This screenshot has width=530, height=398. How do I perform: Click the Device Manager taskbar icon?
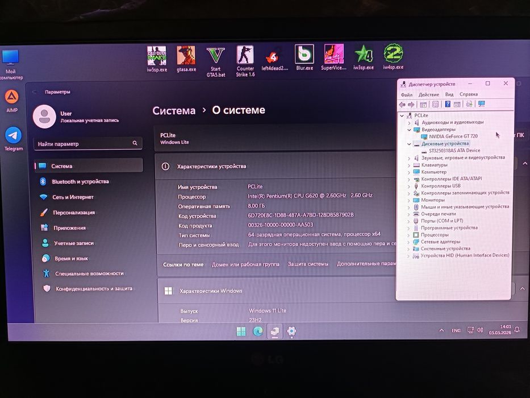click(x=275, y=331)
